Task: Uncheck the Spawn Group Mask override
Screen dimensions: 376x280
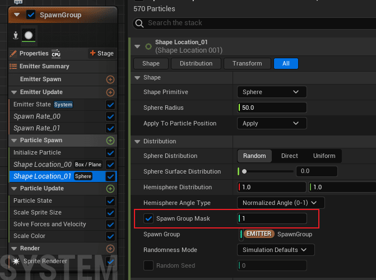Action: coord(148,218)
